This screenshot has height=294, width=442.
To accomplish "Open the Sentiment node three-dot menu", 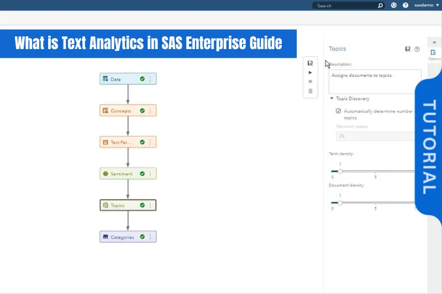I will click(x=150, y=174).
